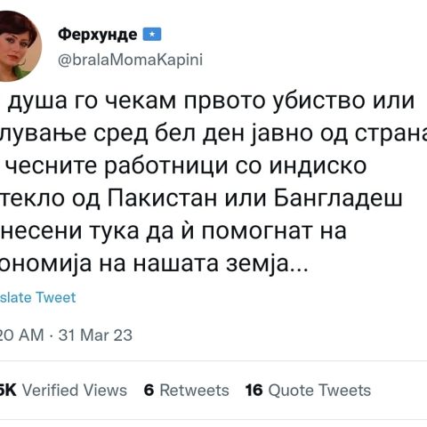Open the Retweets list
Viewport: 427px width, 427px height.
coord(194,391)
